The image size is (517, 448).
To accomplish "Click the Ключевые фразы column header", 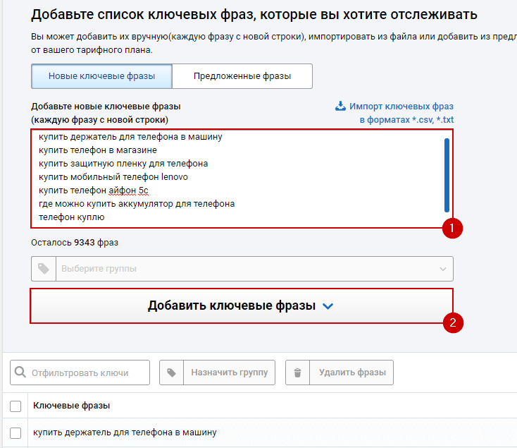I will click(72, 406).
